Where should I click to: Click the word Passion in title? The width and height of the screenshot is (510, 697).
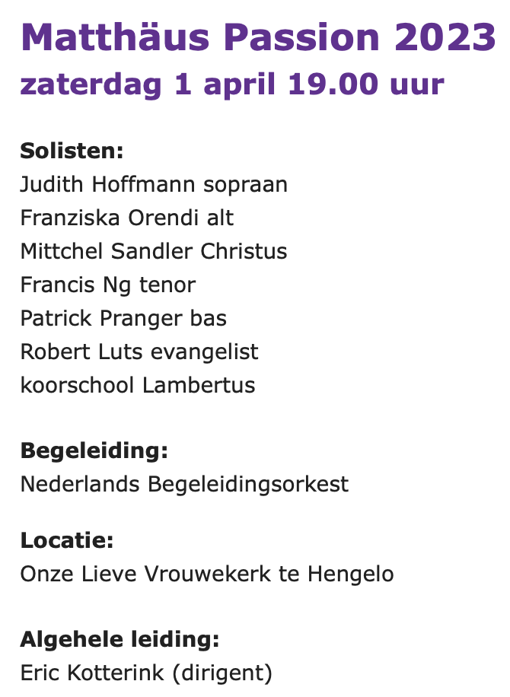(x=301, y=37)
